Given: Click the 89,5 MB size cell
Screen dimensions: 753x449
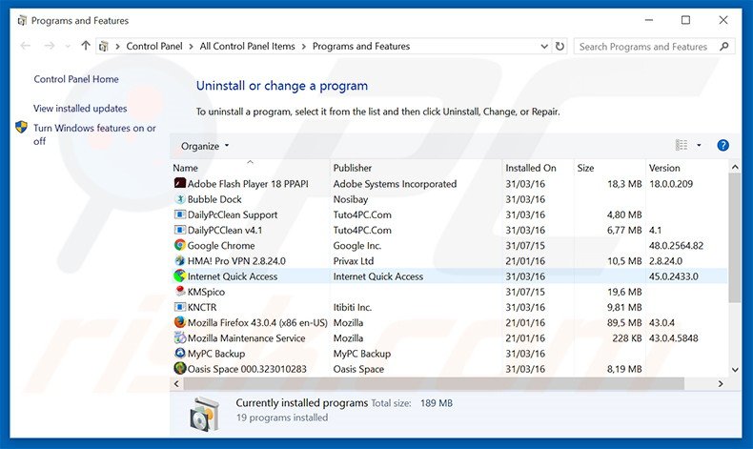Looking at the screenshot, I should pyautogui.click(x=624, y=323).
